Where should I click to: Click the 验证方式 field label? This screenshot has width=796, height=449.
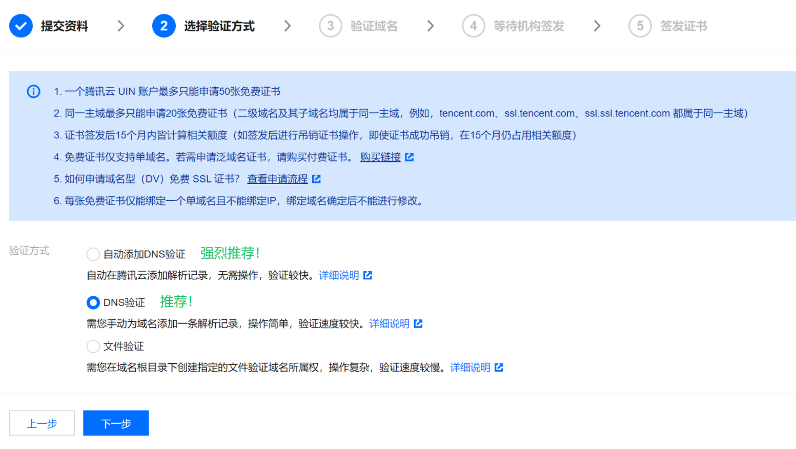pyautogui.click(x=29, y=251)
